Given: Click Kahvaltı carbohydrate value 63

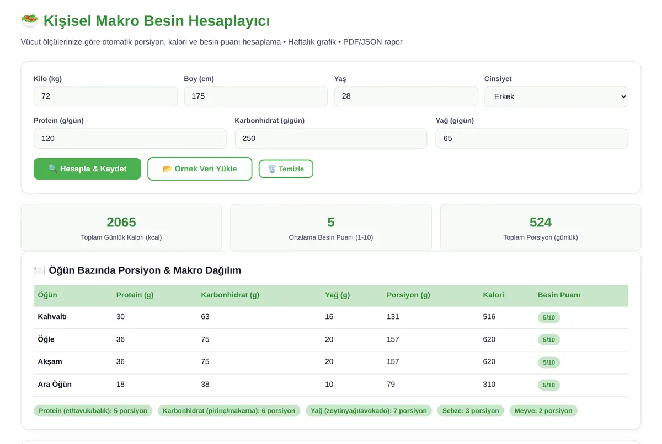Looking at the screenshot, I should (x=205, y=317).
